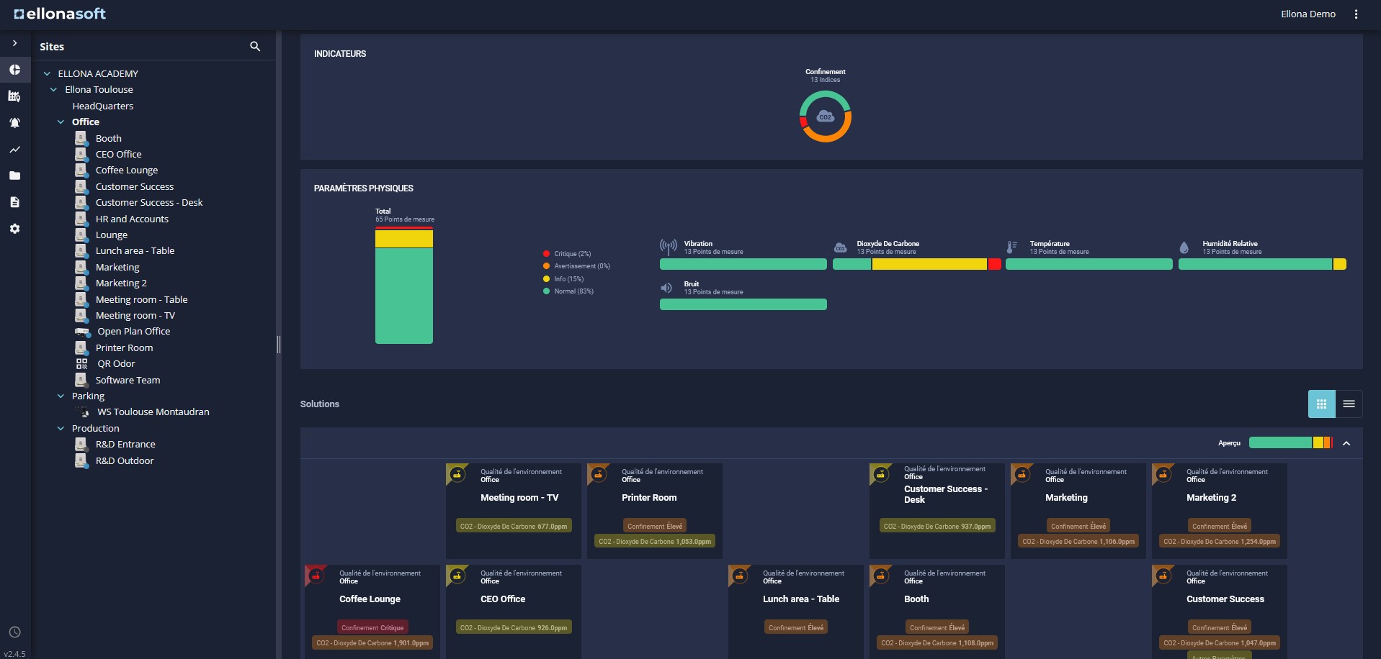
Task: Click the Info (15%) legend entry
Action: pyautogui.click(x=563, y=278)
